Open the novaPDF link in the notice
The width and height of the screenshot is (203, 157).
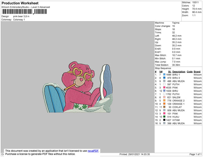(93, 151)
